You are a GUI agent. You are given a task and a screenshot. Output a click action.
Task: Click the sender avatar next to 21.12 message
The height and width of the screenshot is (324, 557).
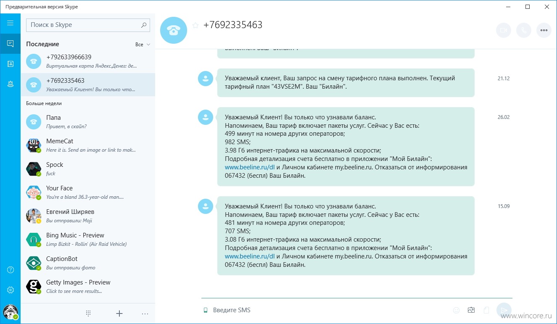[x=206, y=78]
